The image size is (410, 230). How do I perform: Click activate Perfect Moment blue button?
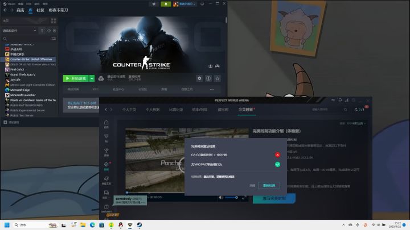coord(274,198)
